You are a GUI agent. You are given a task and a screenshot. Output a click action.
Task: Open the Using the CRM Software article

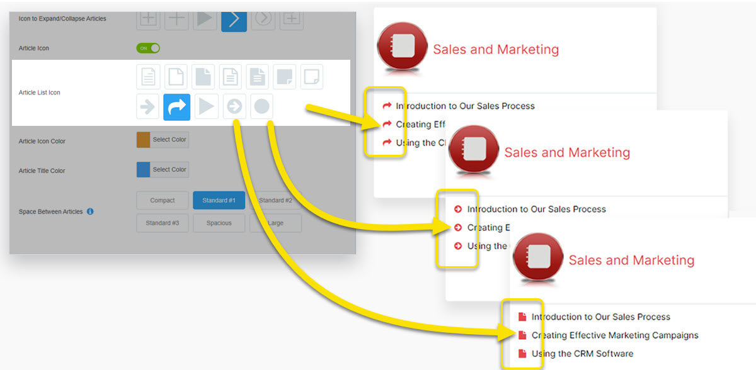pos(582,354)
